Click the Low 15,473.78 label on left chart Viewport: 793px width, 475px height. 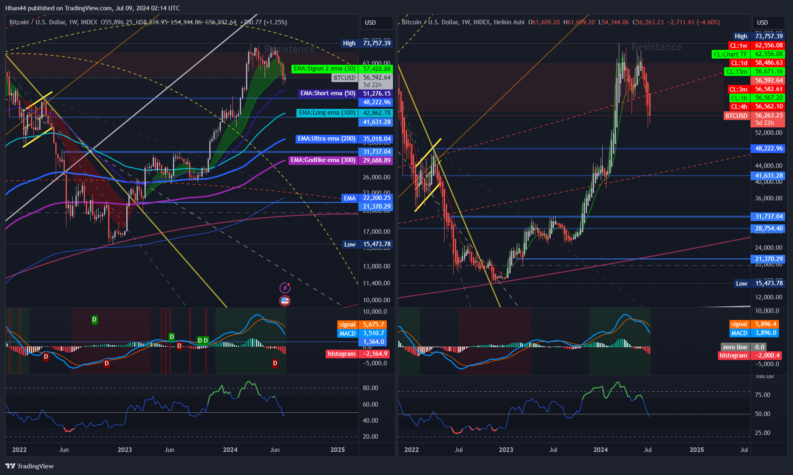[x=367, y=245]
